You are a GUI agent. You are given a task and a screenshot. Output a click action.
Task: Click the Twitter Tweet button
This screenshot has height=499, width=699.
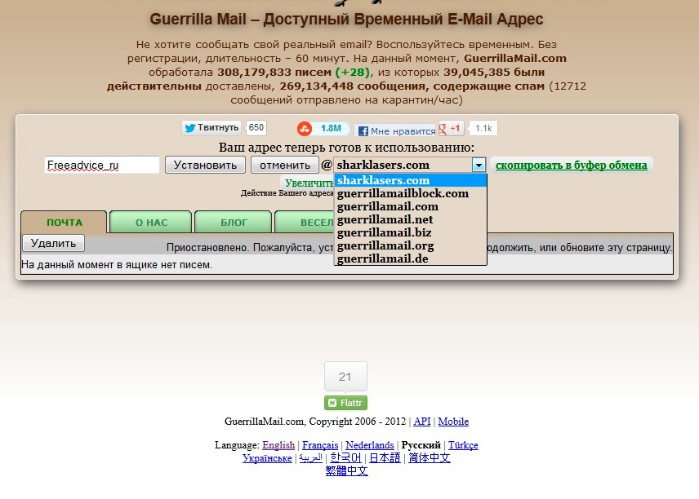pyautogui.click(x=211, y=128)
